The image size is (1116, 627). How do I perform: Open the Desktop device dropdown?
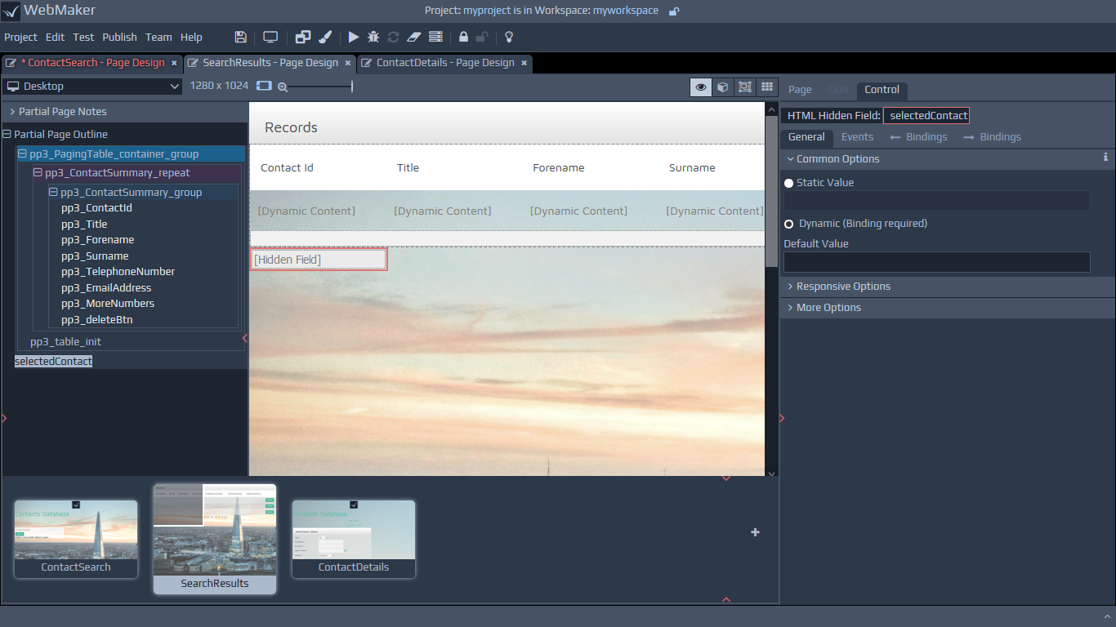[x=92, y=87]
